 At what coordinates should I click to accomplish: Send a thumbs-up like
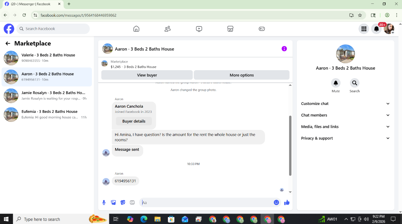tap(287, 202)
